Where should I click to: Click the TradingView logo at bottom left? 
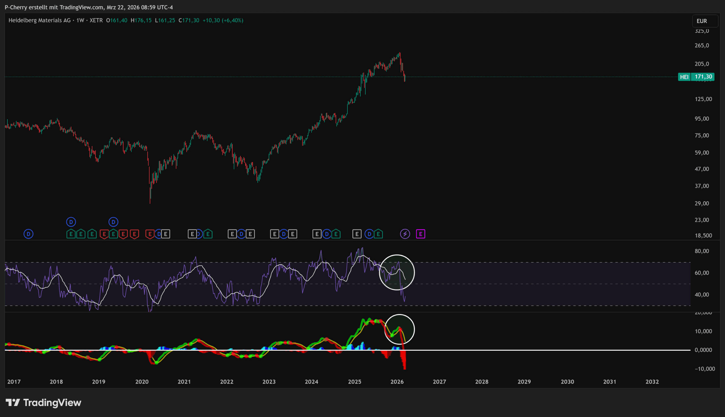tap(44, 402)
